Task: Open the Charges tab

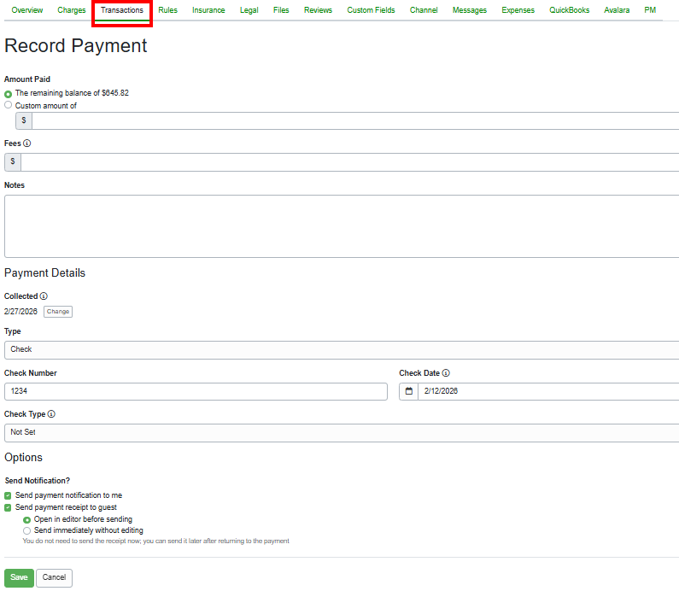Action: click(72, 10)
